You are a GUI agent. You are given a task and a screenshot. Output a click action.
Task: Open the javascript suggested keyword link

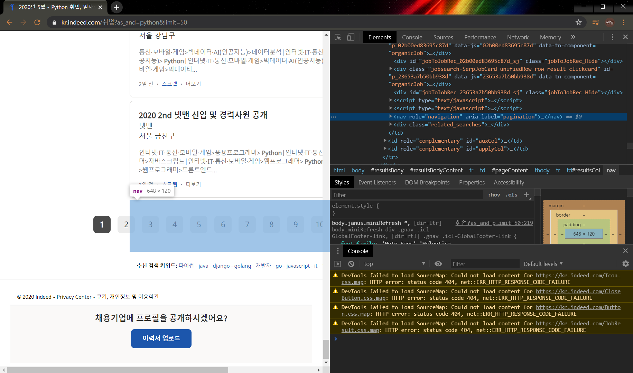[x=298, y=266]
